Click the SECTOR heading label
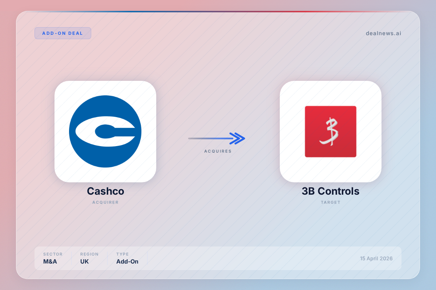The height and width of the screenshot is (290, 436). [53, 254]
